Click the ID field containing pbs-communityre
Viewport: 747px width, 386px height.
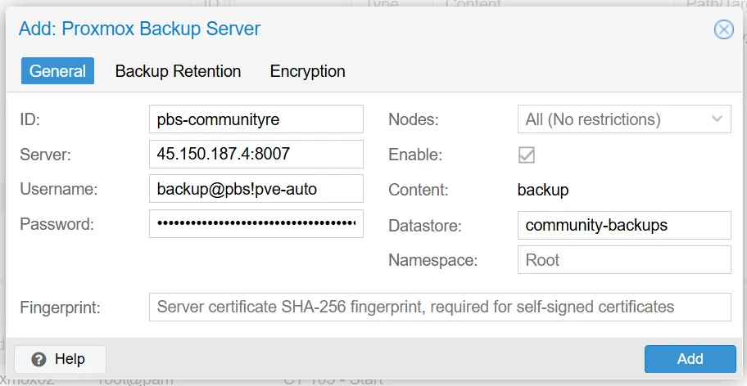(x=256, y=119)
